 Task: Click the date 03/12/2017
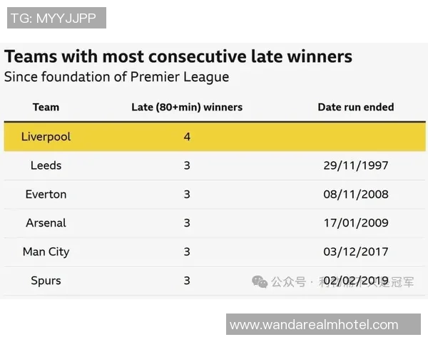[355, 252]
